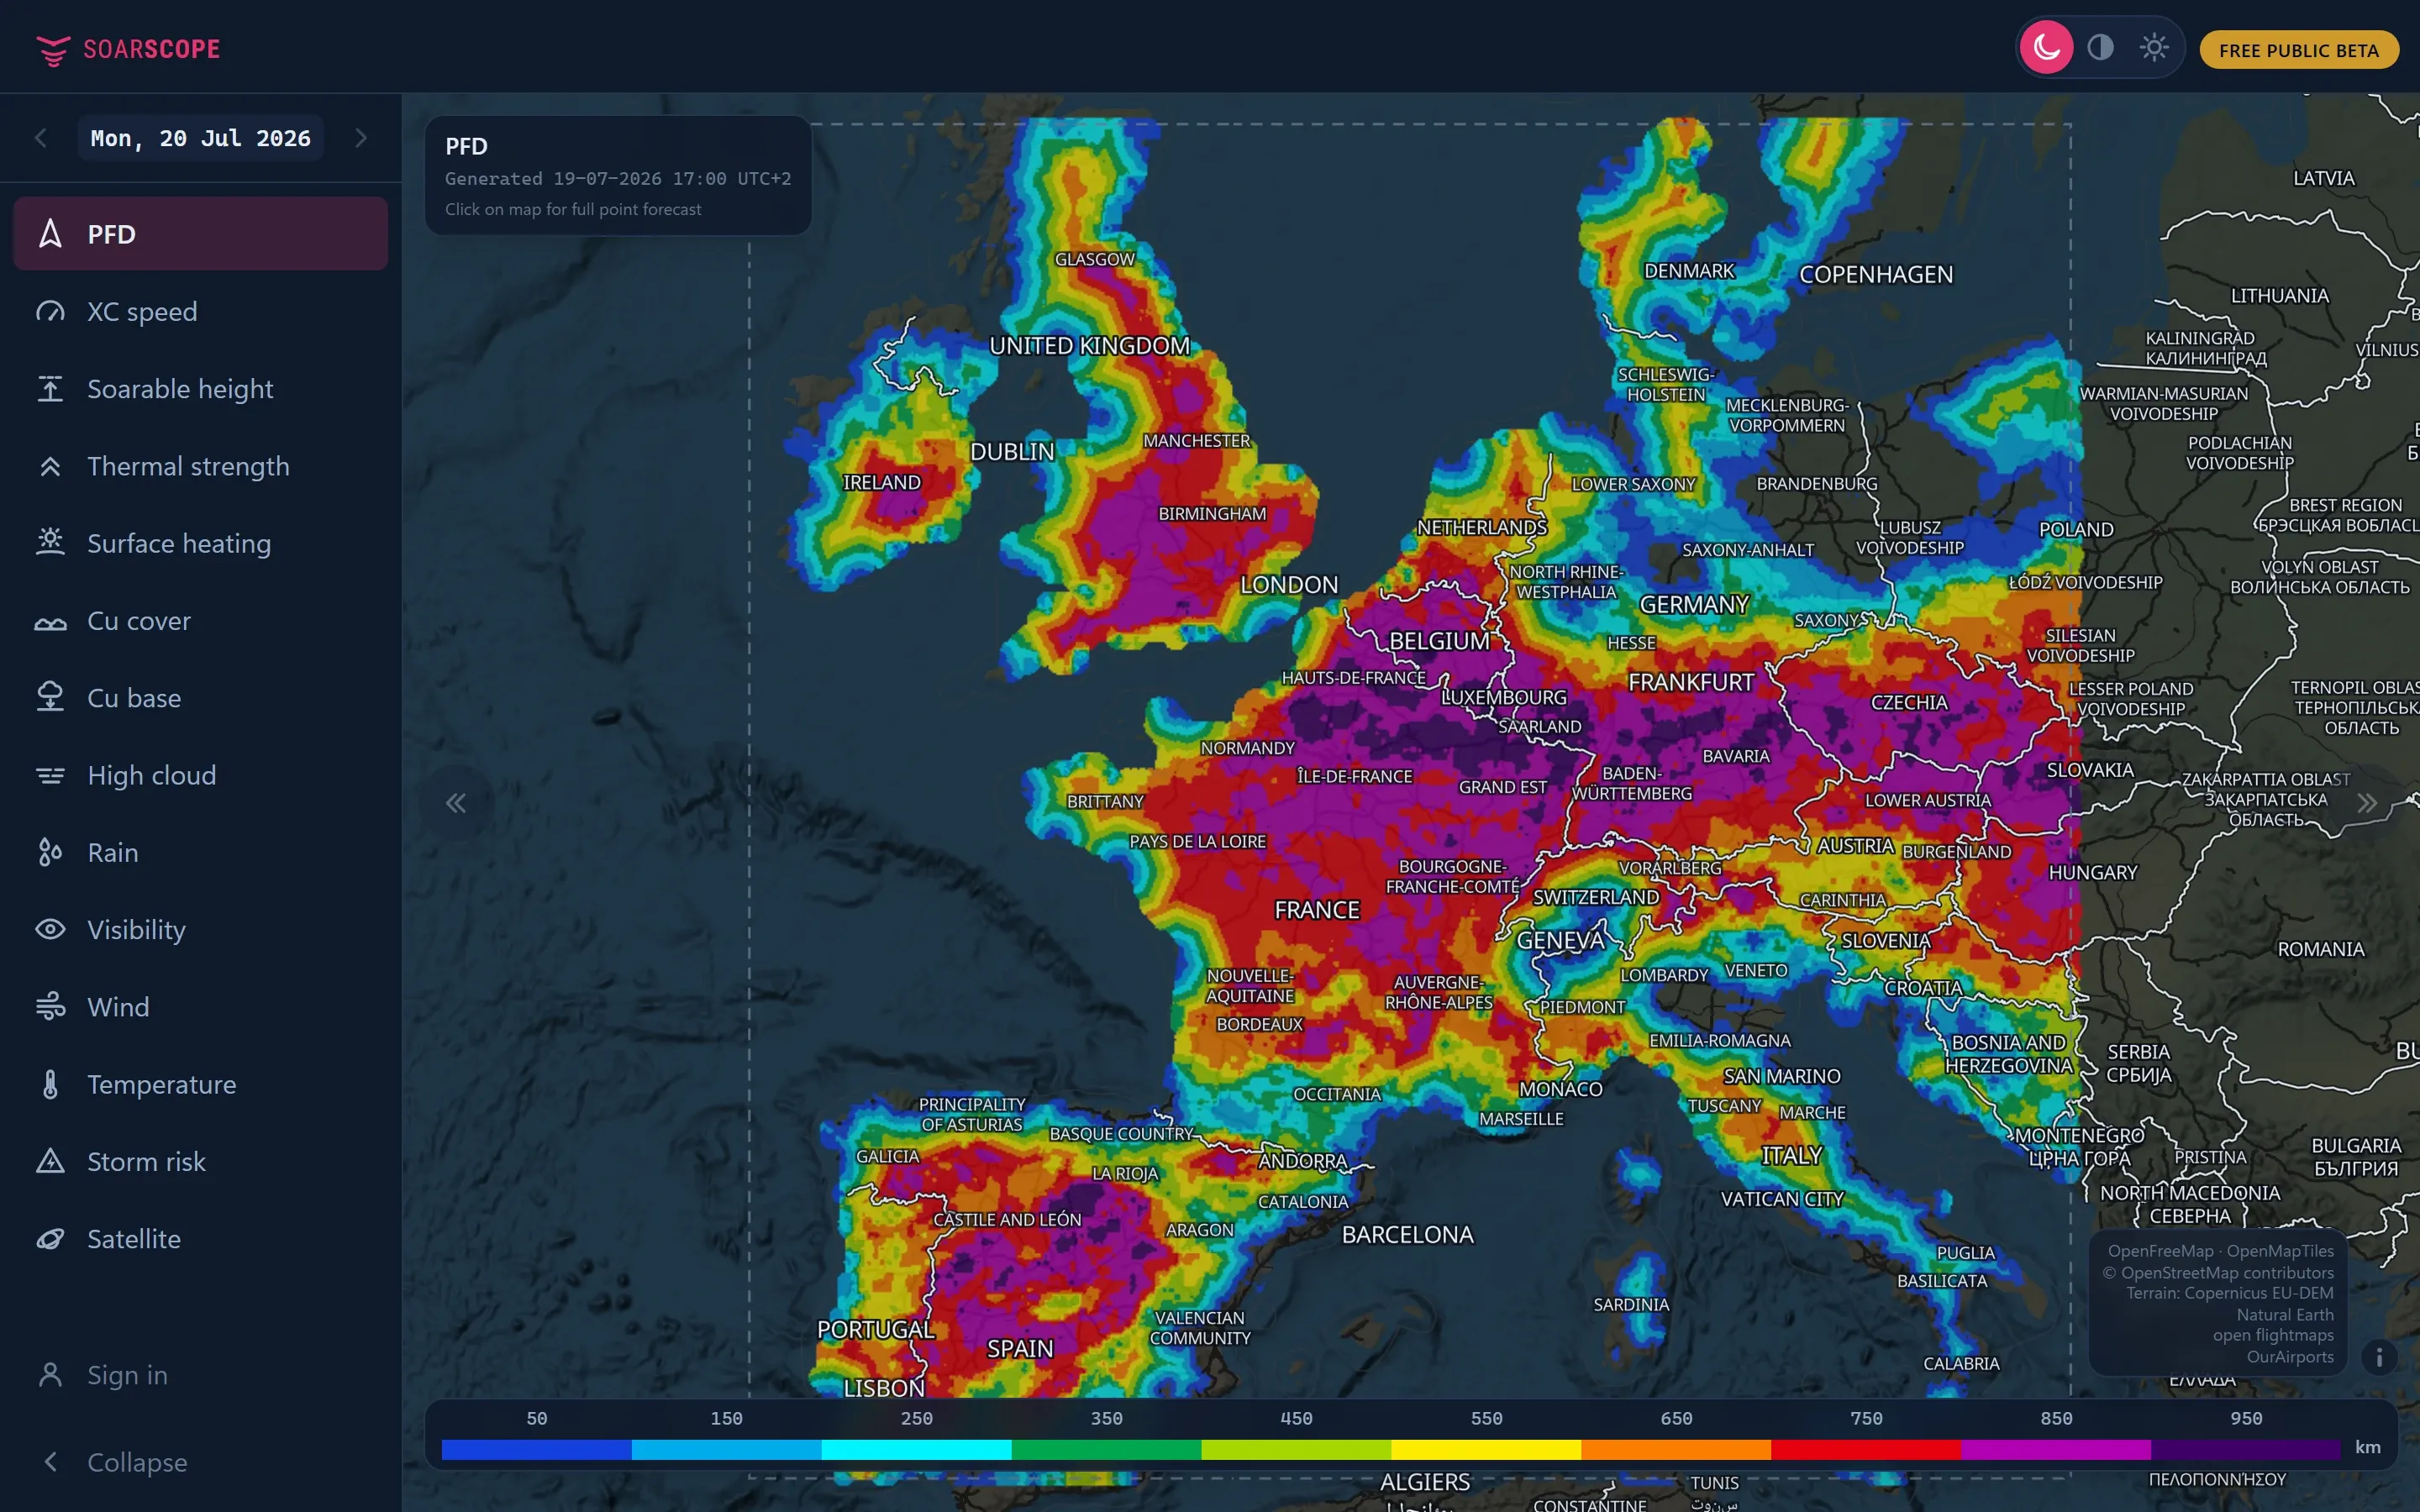Image resolution: width=2420 pixels, height=1512 pixels.
Task: Click the 'Generated 19-07-2026 17:00 UTC+2' text
Action: click(618, 179)
